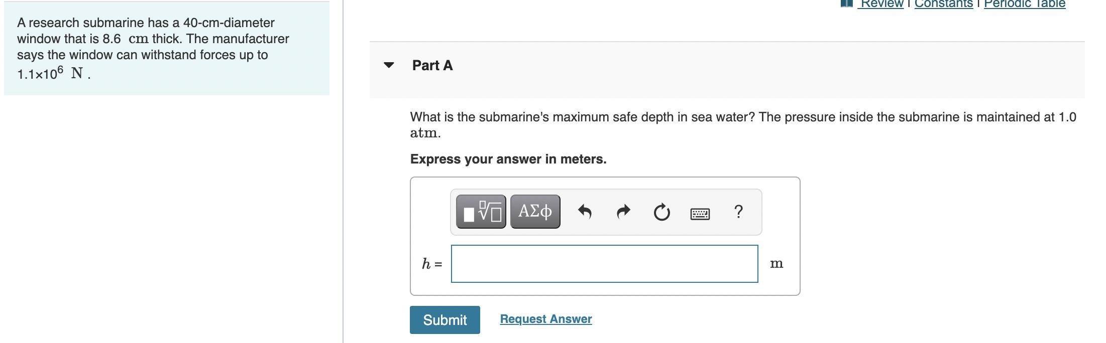Open the math templates button
1106x343 pixels.
click(481, 212)
